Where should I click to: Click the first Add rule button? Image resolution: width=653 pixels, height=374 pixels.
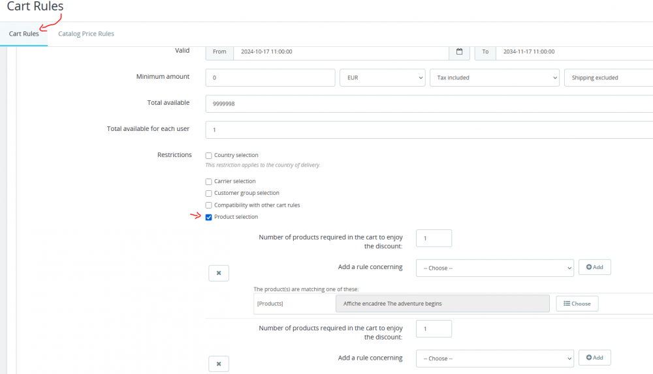click(x=594, y=267)
